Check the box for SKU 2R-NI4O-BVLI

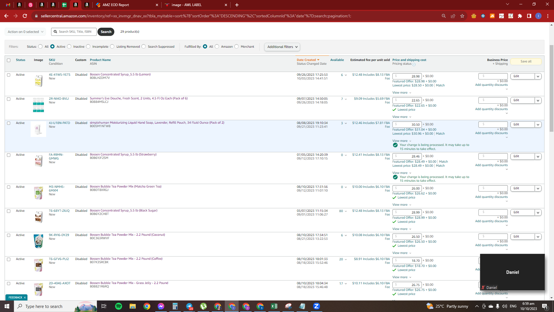9,99
